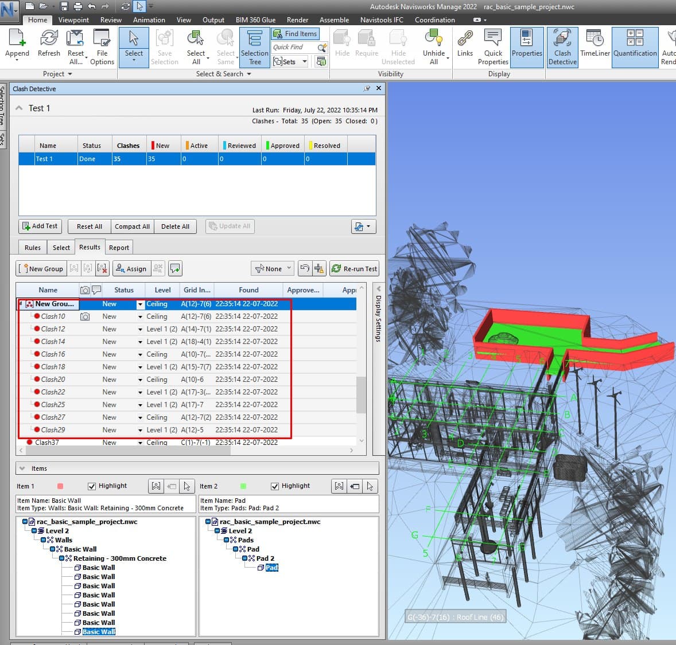Click in the Quick Find input field
The height and width of the screenshot is (645, 676).
click(x=294, y=48)
